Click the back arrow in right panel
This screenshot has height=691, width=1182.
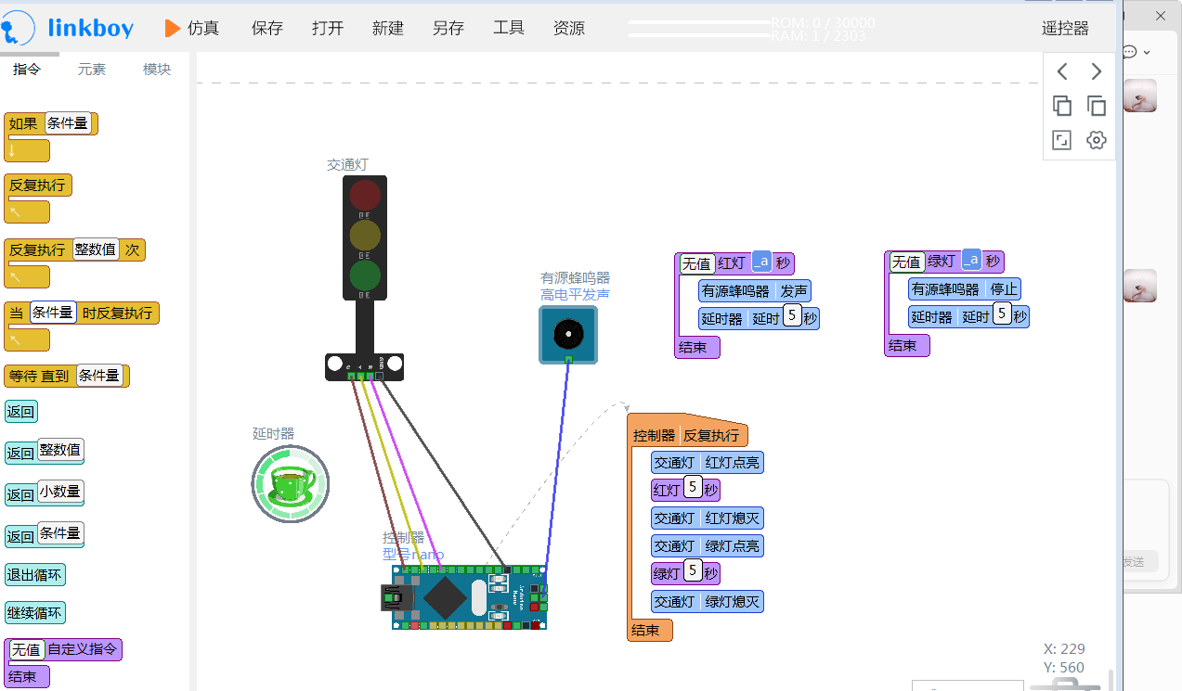tap(1062, 71)
